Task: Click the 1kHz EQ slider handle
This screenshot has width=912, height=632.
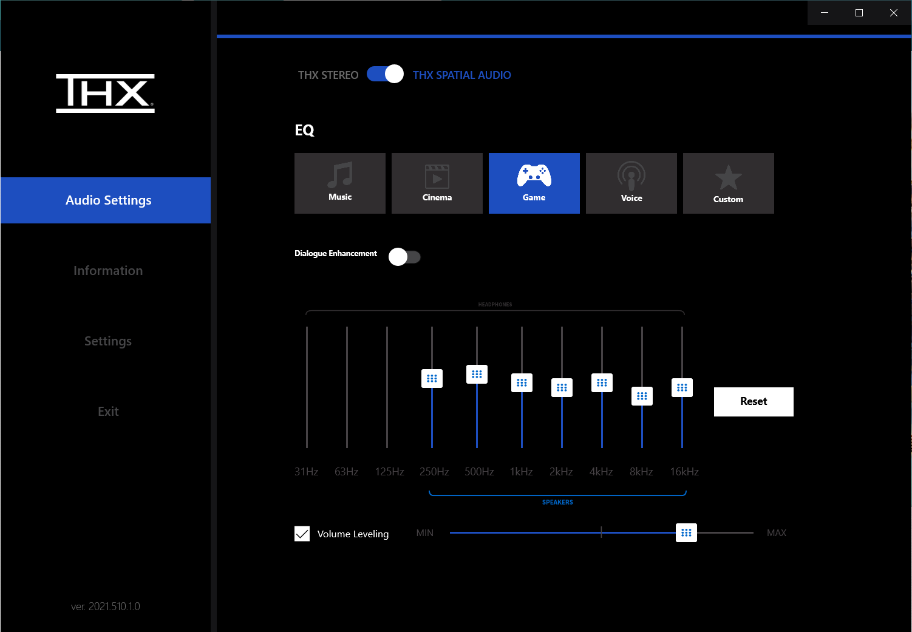Action: point(522,382)
